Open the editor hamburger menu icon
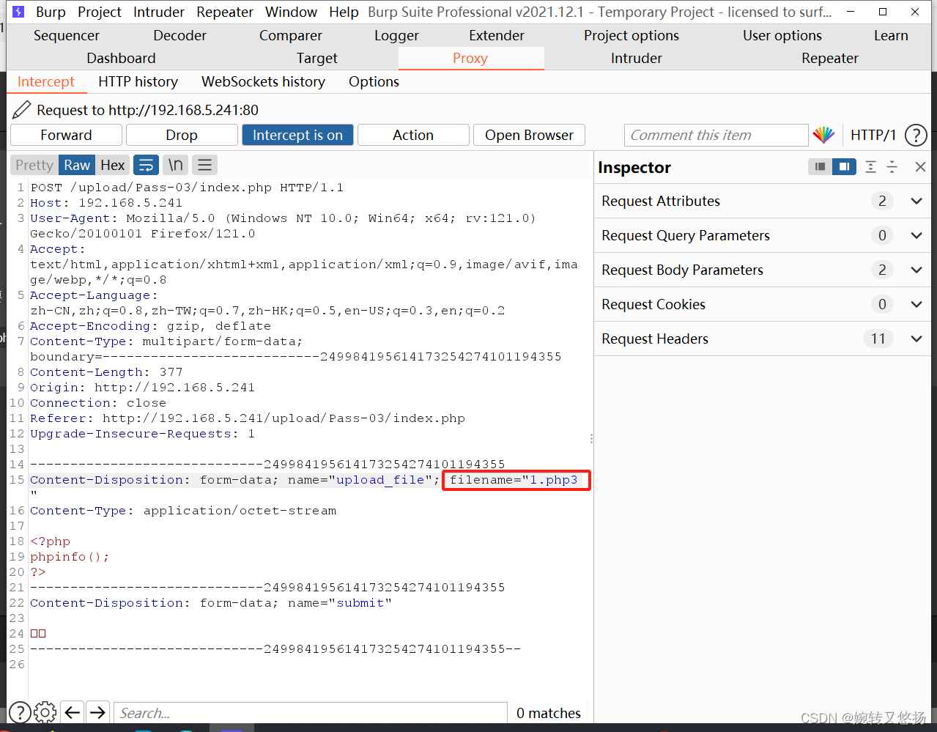 coord(204,165)
